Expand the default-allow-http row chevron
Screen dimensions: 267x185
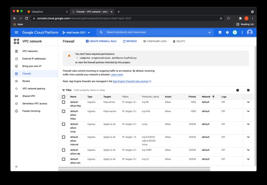[x=248, y=102]
